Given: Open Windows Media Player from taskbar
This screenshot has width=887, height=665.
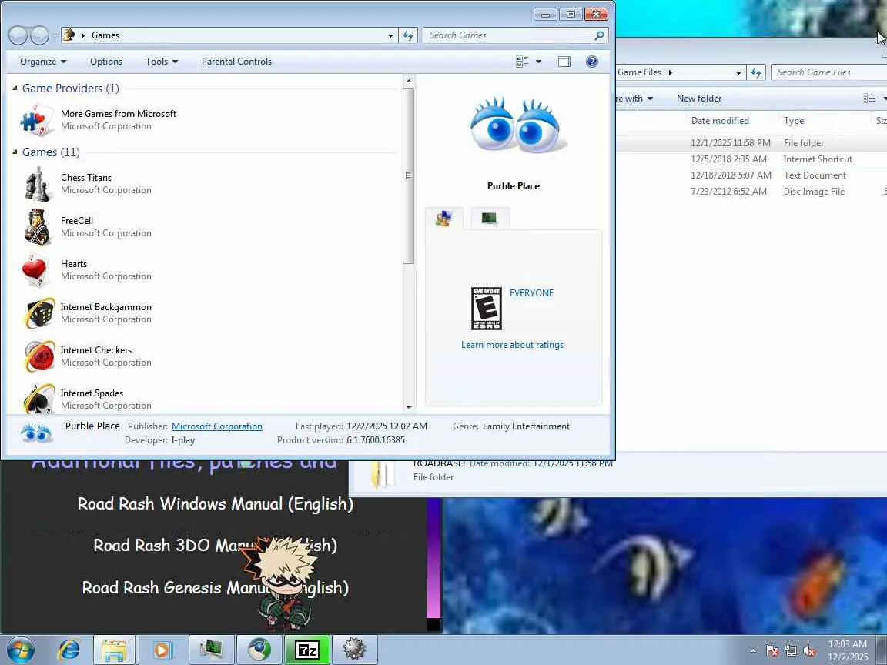Looking at the screenshot, I should point(161,650).
